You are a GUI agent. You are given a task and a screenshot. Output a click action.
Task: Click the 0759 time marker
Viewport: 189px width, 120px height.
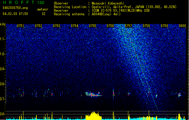click(x=164, y=26)
